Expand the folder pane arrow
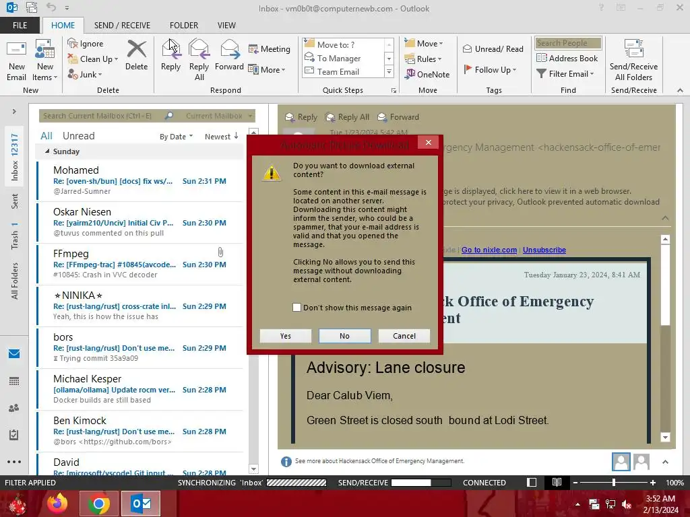 [x=14, y=112]
